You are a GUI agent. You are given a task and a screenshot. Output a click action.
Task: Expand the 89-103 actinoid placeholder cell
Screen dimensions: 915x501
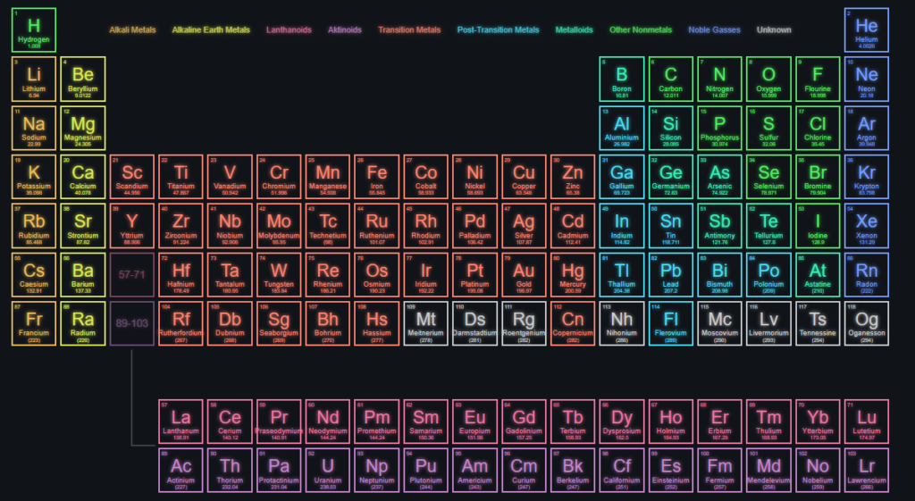[132, 323]
